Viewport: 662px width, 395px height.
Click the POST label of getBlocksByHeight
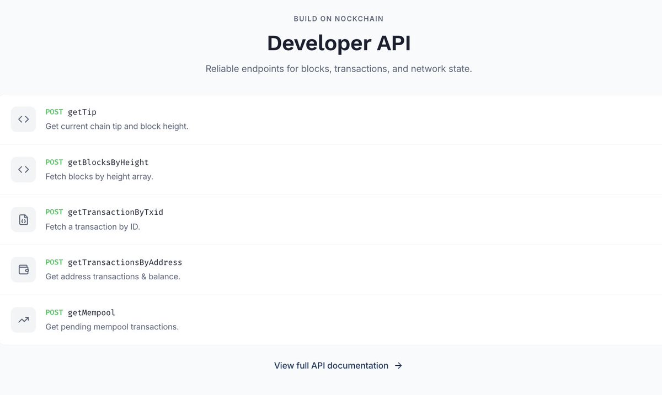click(x=55, y=162)
